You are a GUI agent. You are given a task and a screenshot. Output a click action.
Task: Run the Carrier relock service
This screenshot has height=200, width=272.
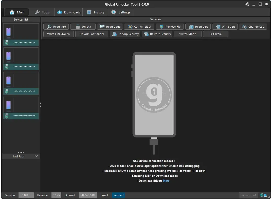(x=139, y=27)
